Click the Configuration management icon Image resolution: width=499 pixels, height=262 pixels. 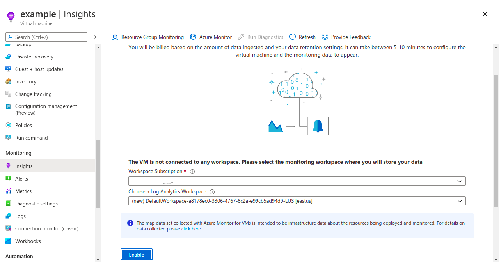click(x=9, y=106)
